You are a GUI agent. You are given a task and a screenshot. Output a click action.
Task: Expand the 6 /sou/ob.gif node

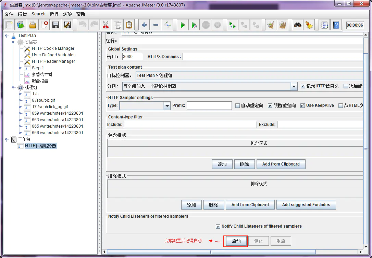click(21, 100)
